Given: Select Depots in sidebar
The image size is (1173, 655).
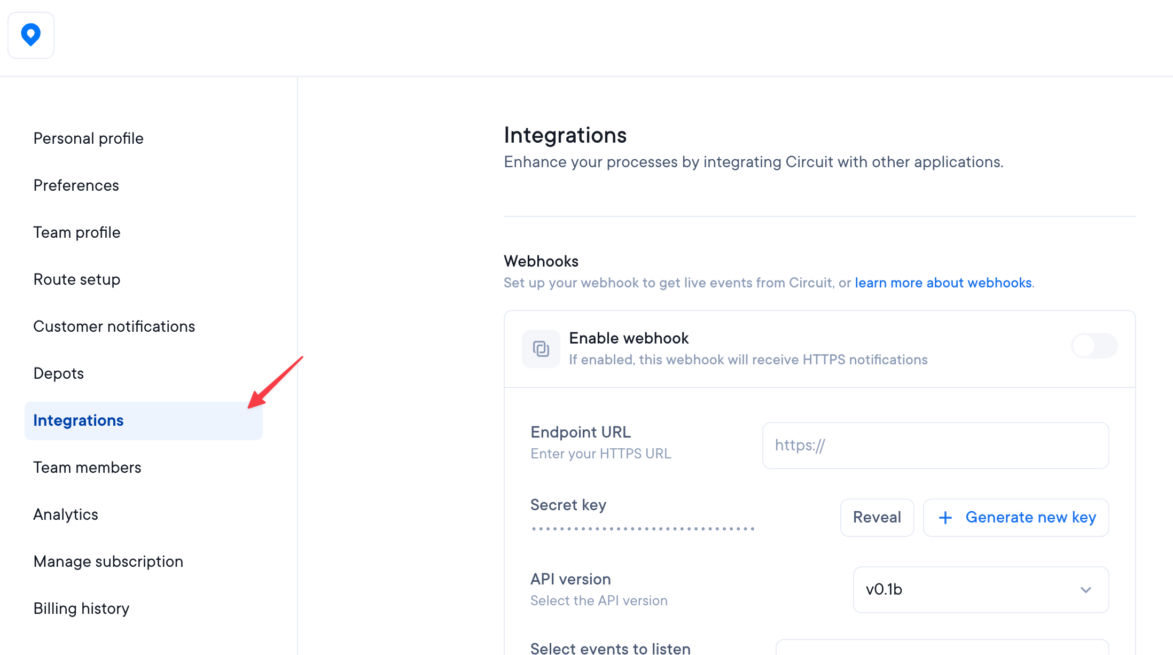Looking at the screenshot, I should click(x=58, y=373).
